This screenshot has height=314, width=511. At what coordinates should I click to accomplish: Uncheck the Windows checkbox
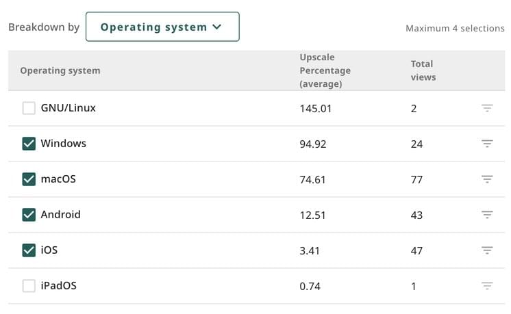[29, 144]
